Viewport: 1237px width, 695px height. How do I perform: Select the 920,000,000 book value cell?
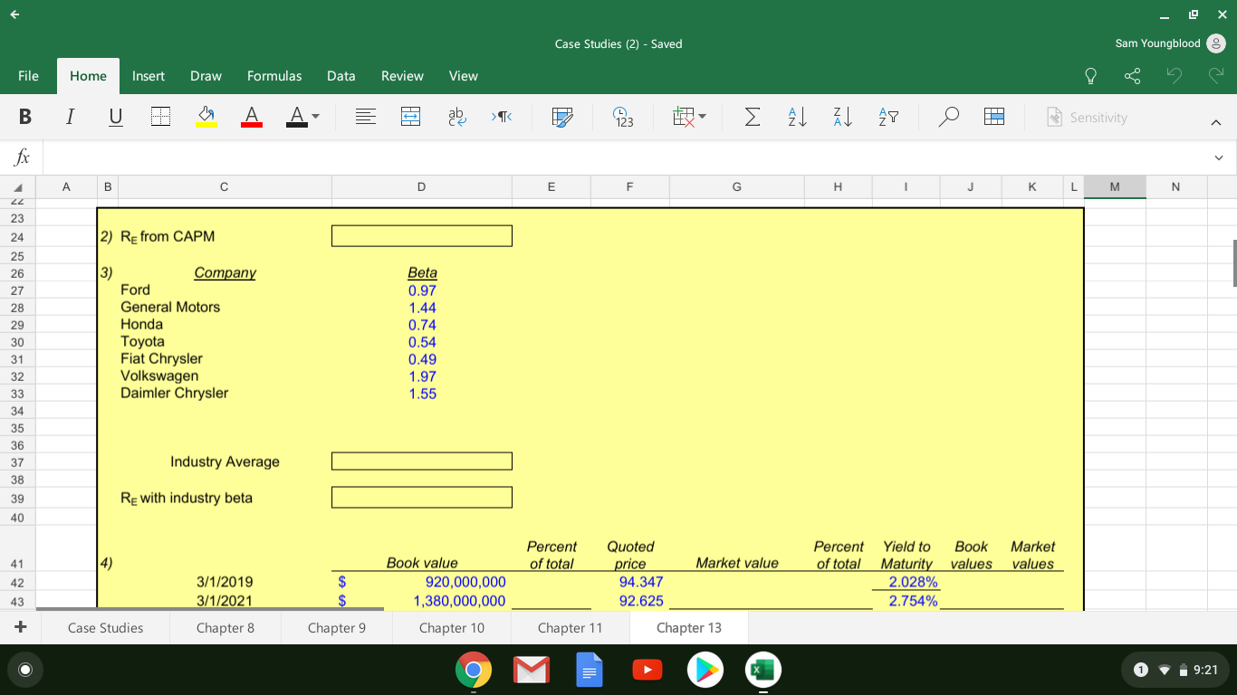coord(422,582)
